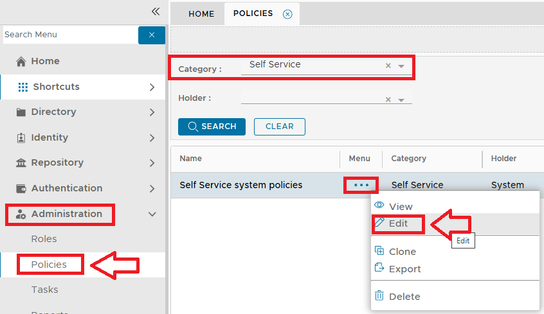544x314 pixels.
Task: Click the Shortcuts grid icon
Action: tap(23, 87)
